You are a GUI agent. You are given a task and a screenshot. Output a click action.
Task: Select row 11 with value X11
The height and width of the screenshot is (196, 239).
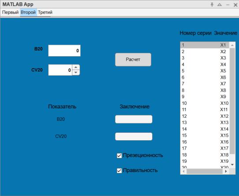click(x=205, y=110)
